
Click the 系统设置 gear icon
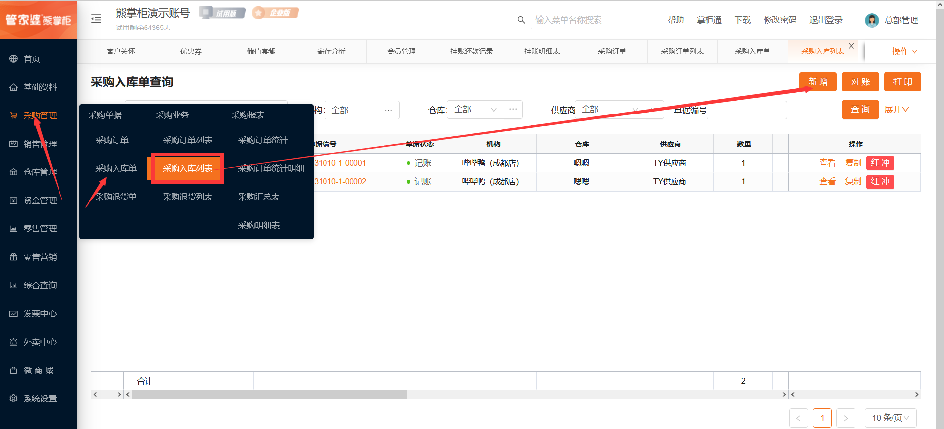(x=14, y=399)
